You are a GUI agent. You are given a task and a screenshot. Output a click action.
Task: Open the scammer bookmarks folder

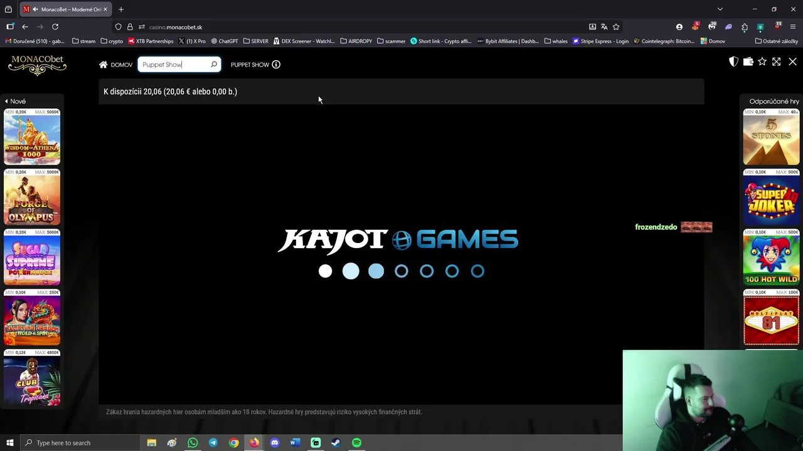[x=391, y=41]
